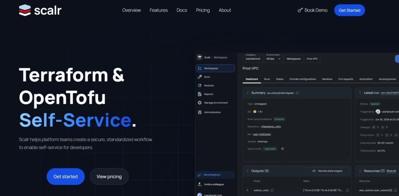Click the Send feedback button
The image size is (399, 196).
tap(215, 175)
